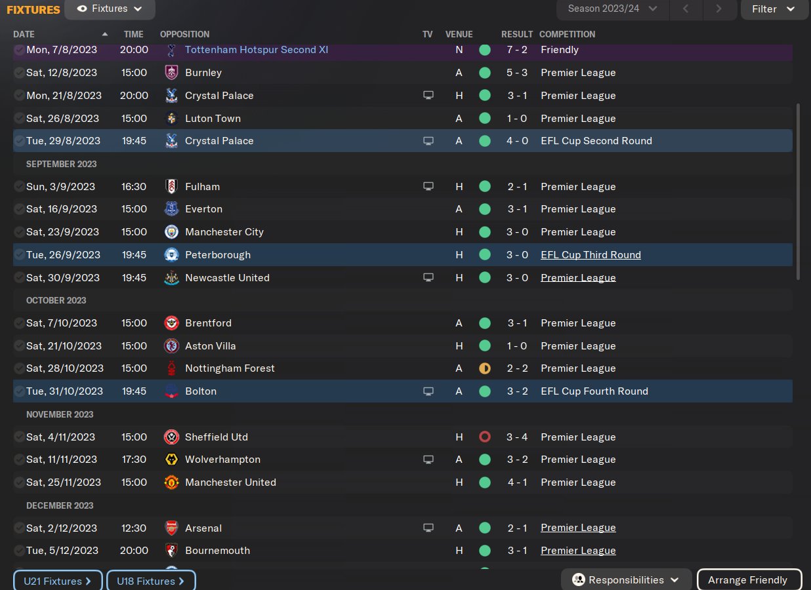
Task: Switch to U18 Fixtures
Action: click(151, 581)
